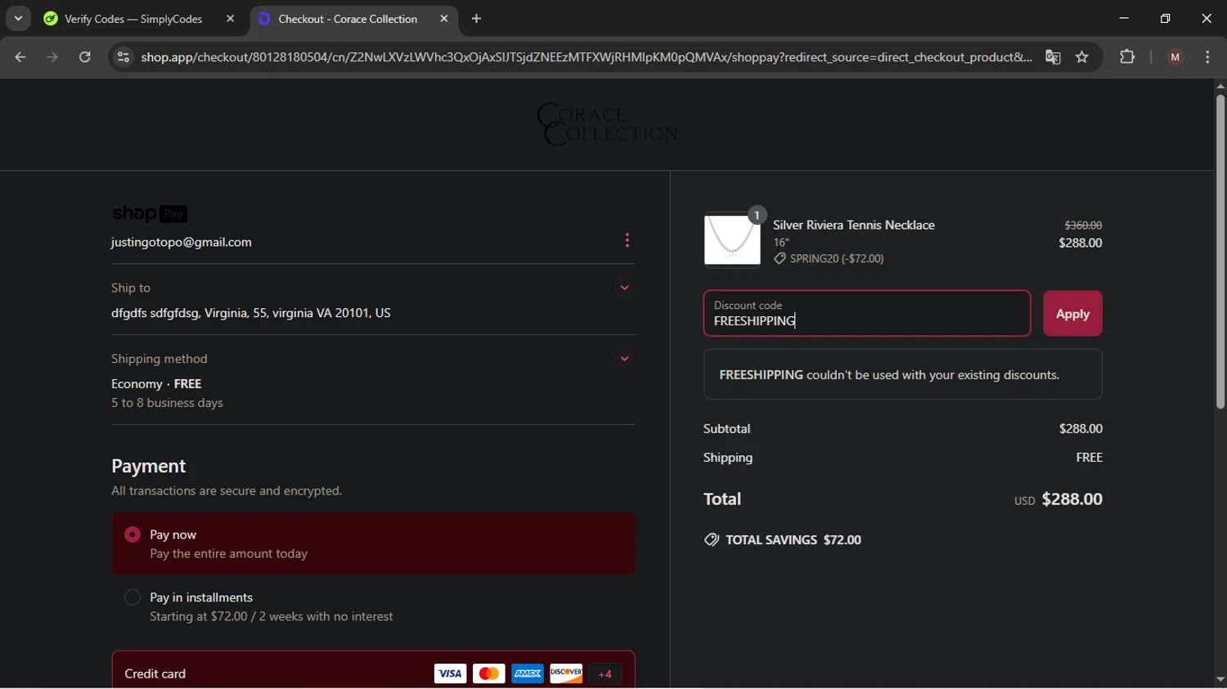Viewport: 1227px width, 689px height.
Task: Click the Silver Riviera Tennis Necklace title
Action: [854, 225]
